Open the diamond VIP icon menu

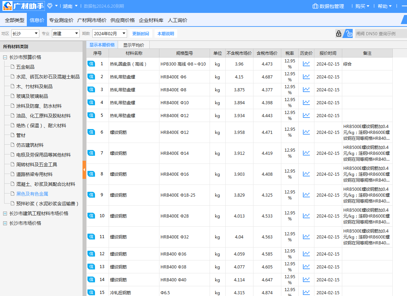[50, 6]
